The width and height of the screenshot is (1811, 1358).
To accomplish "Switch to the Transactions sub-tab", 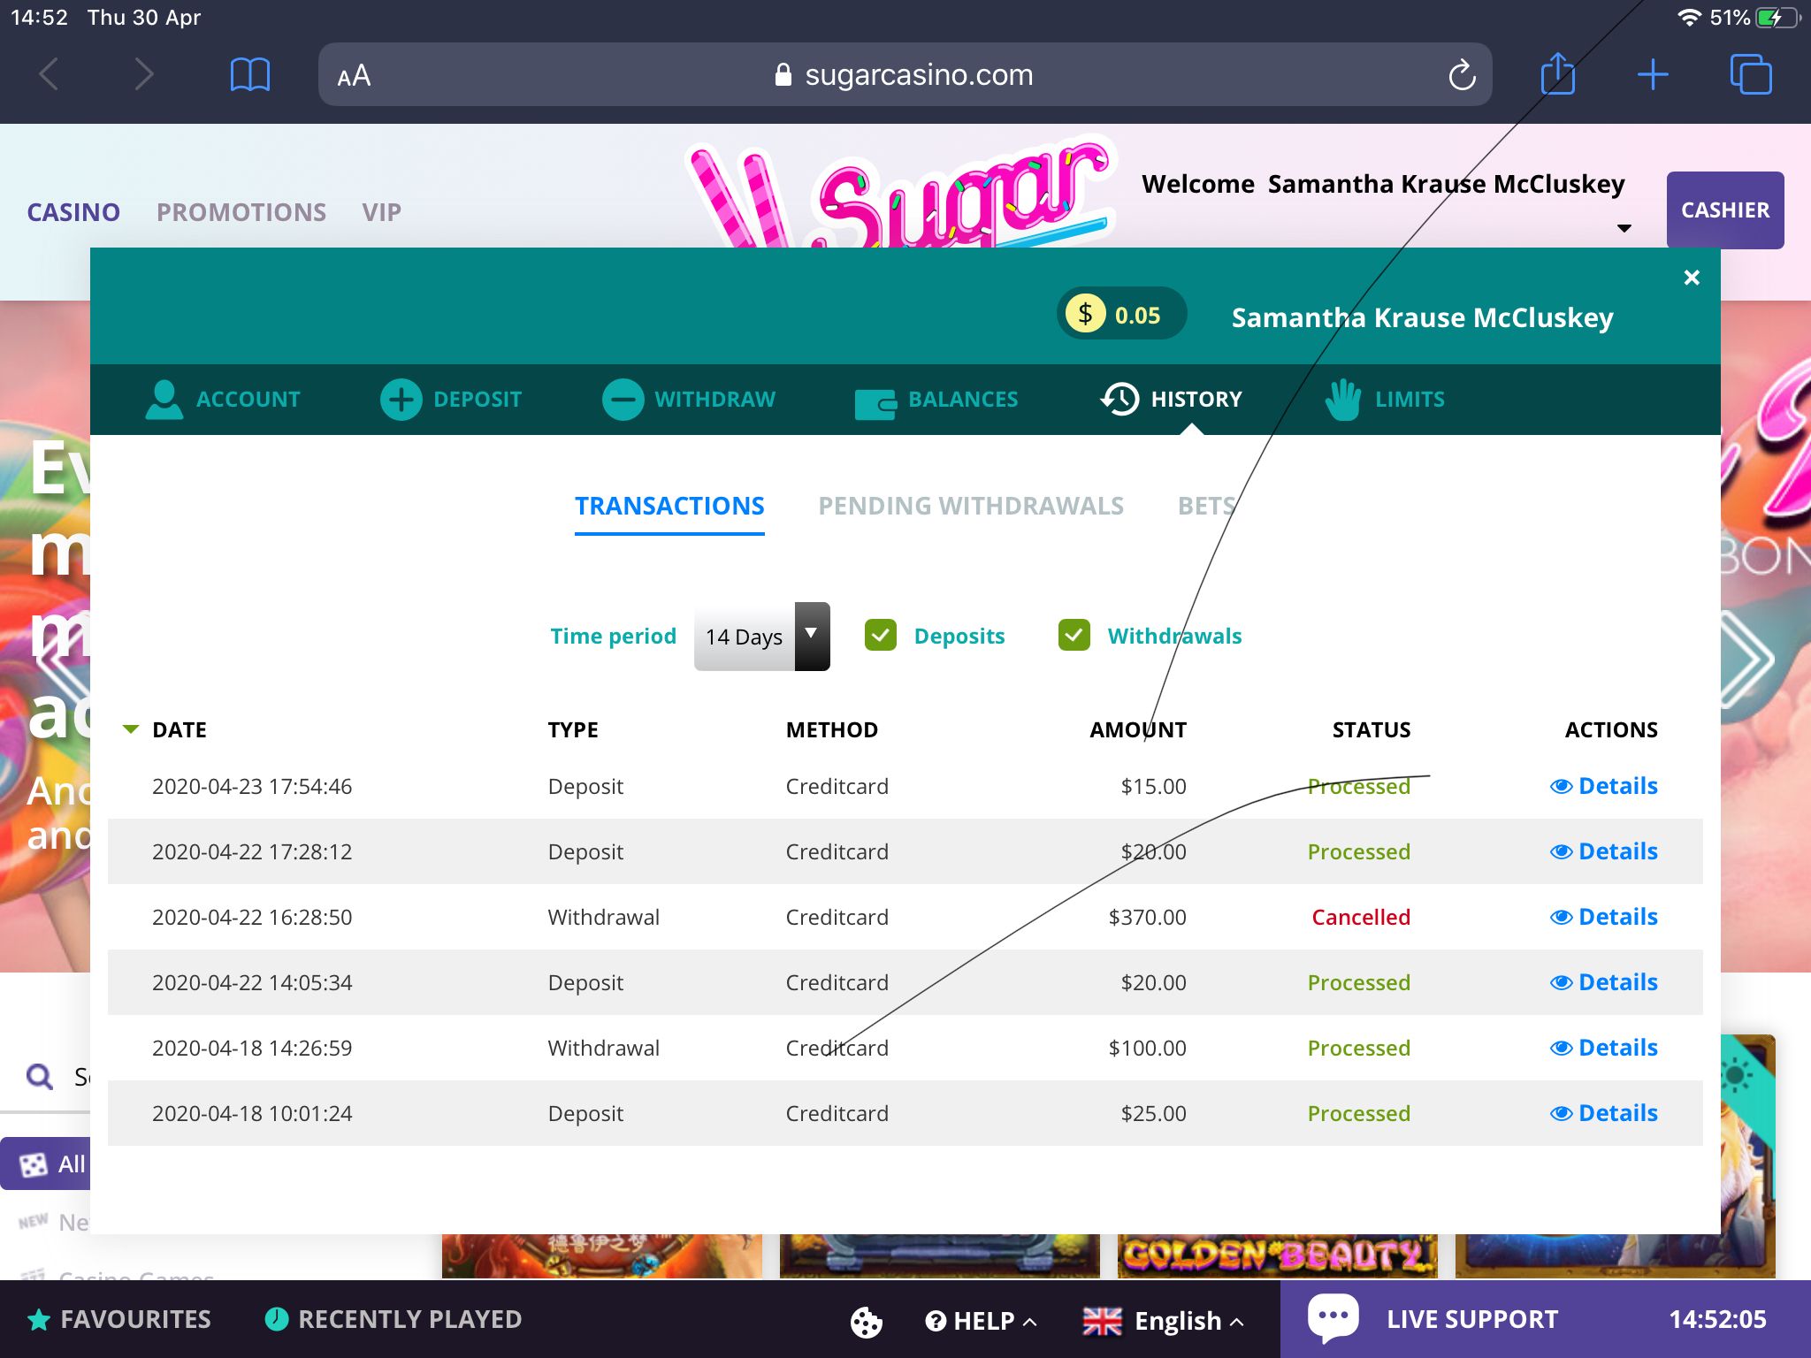I will tap(669, 506).
